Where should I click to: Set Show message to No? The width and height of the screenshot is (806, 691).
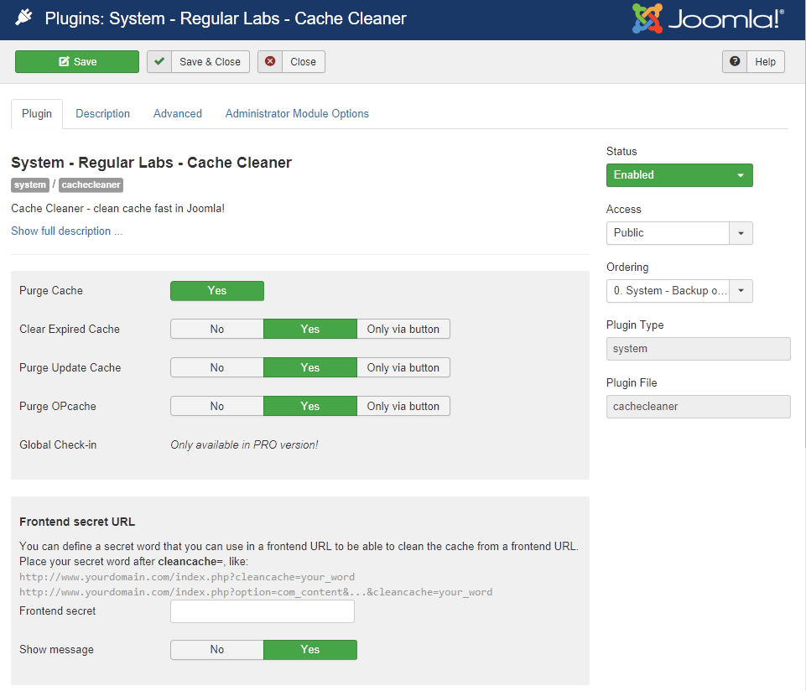217,650
